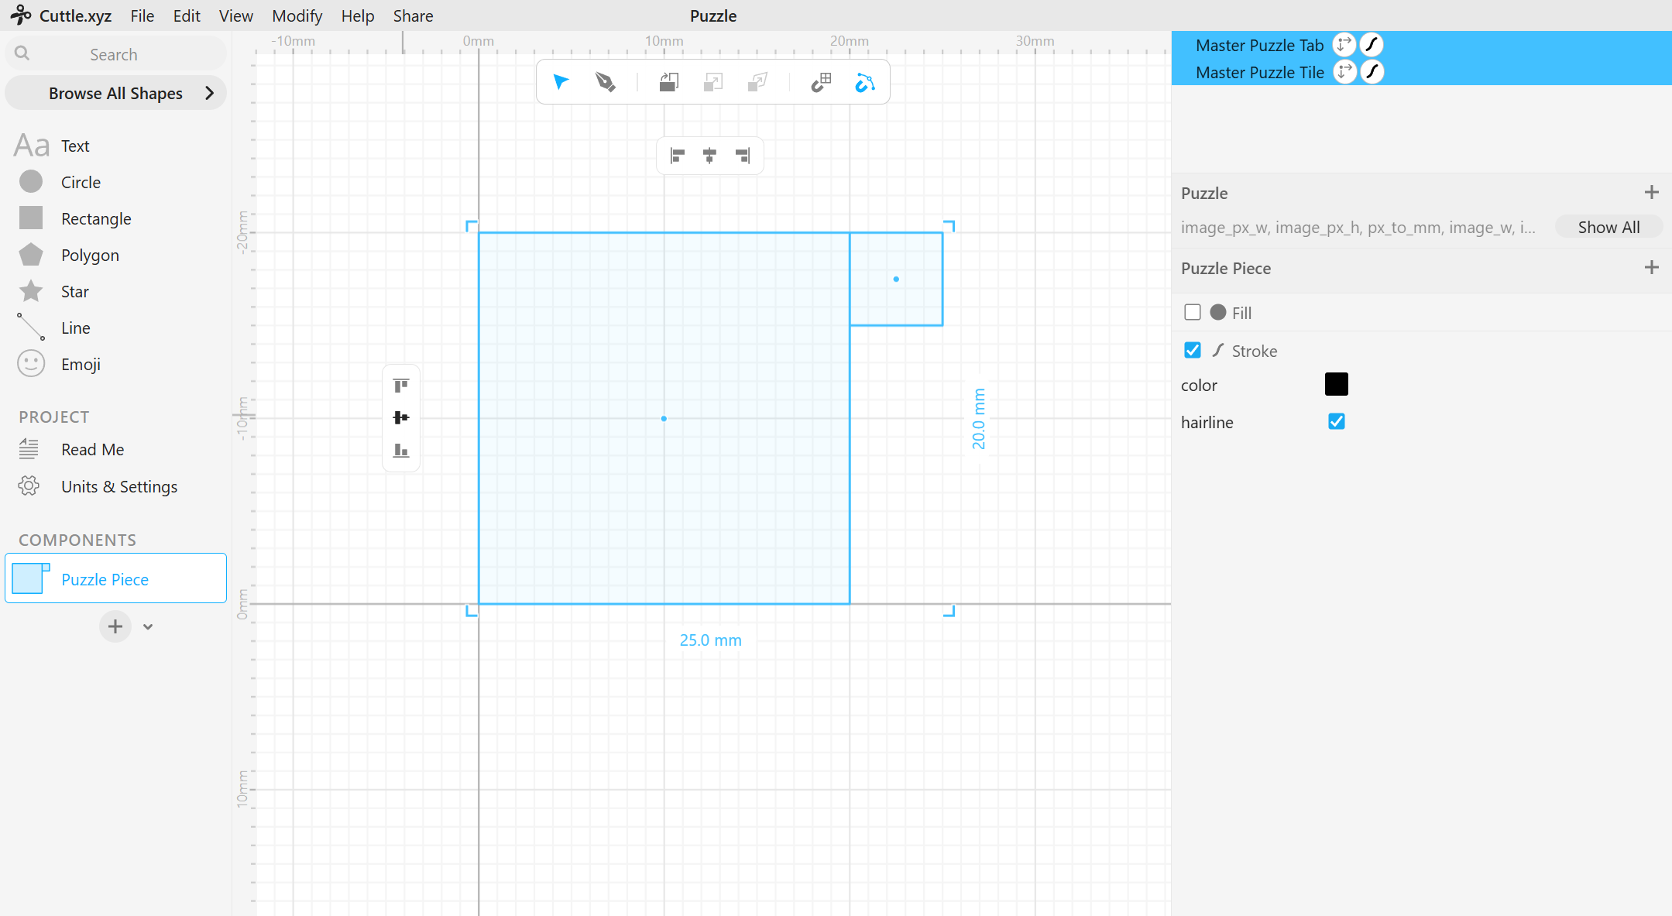Add a Line shape
The height and width of the screenshot is (916, 1672).
(76, 328)
